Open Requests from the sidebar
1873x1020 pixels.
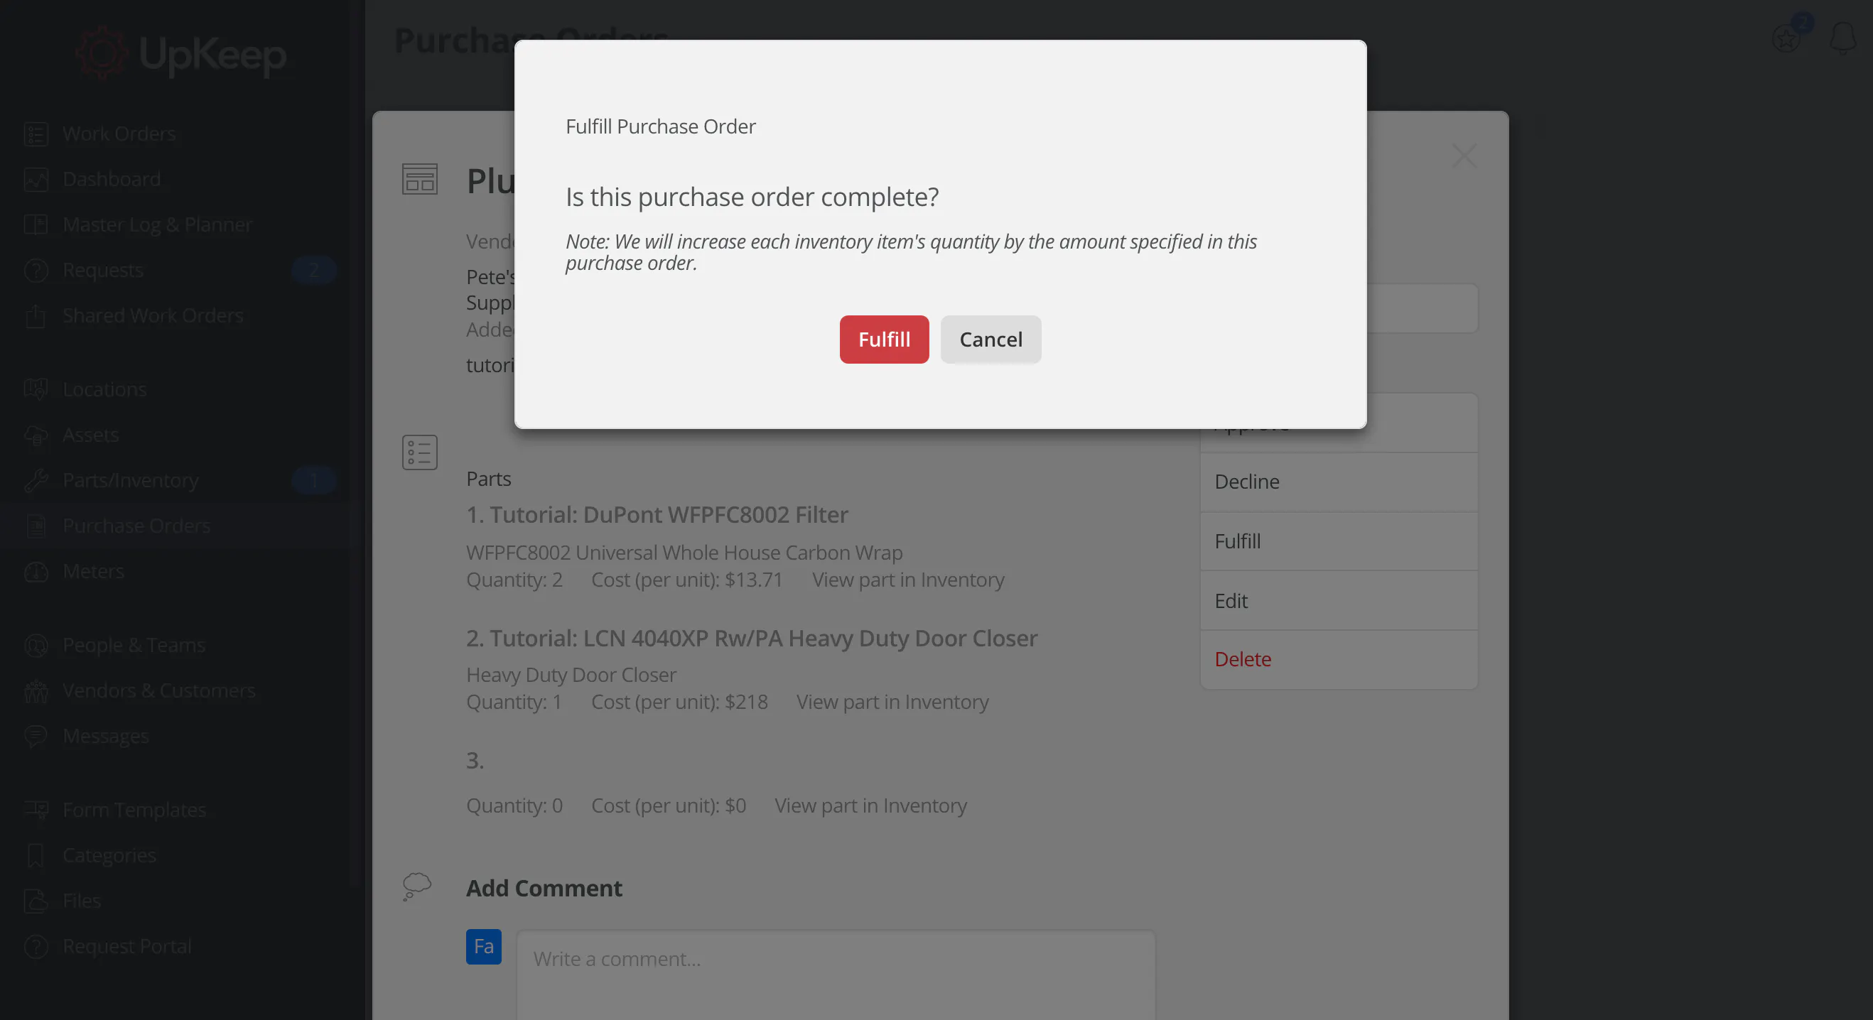(x=102, y=271)
